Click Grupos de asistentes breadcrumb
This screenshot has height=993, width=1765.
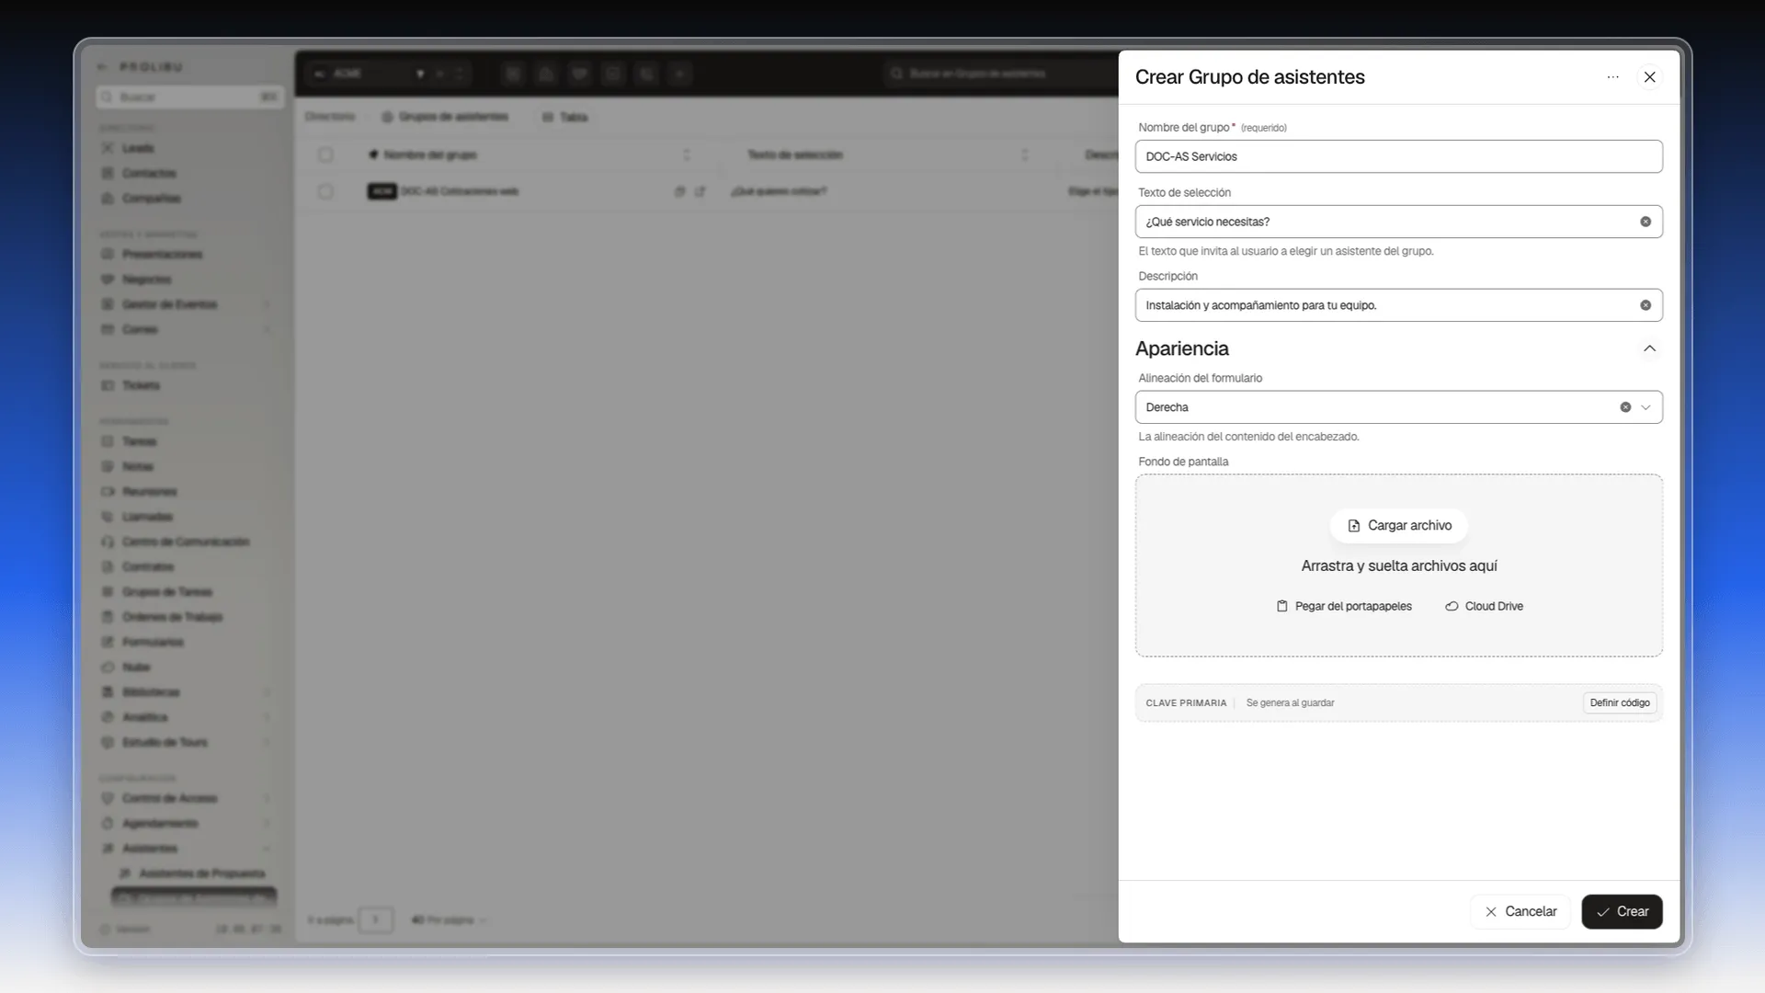446,117
